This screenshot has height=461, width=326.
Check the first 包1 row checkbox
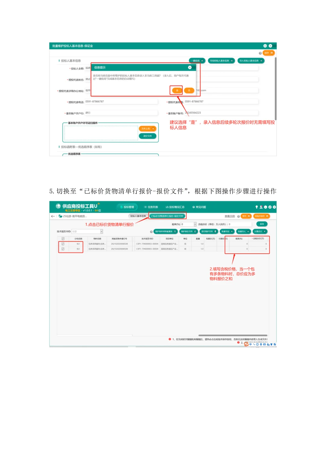pos(62,244)
